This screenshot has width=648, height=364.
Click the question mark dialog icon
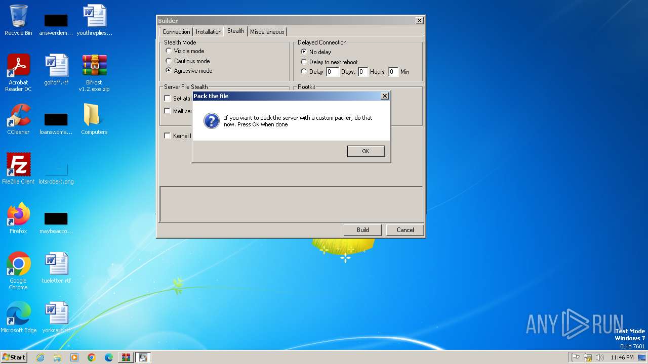tap(211, 121)
